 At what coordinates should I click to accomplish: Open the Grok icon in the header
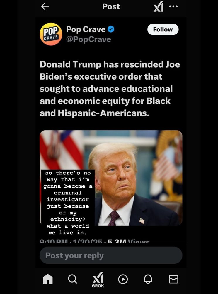(159, 6)
